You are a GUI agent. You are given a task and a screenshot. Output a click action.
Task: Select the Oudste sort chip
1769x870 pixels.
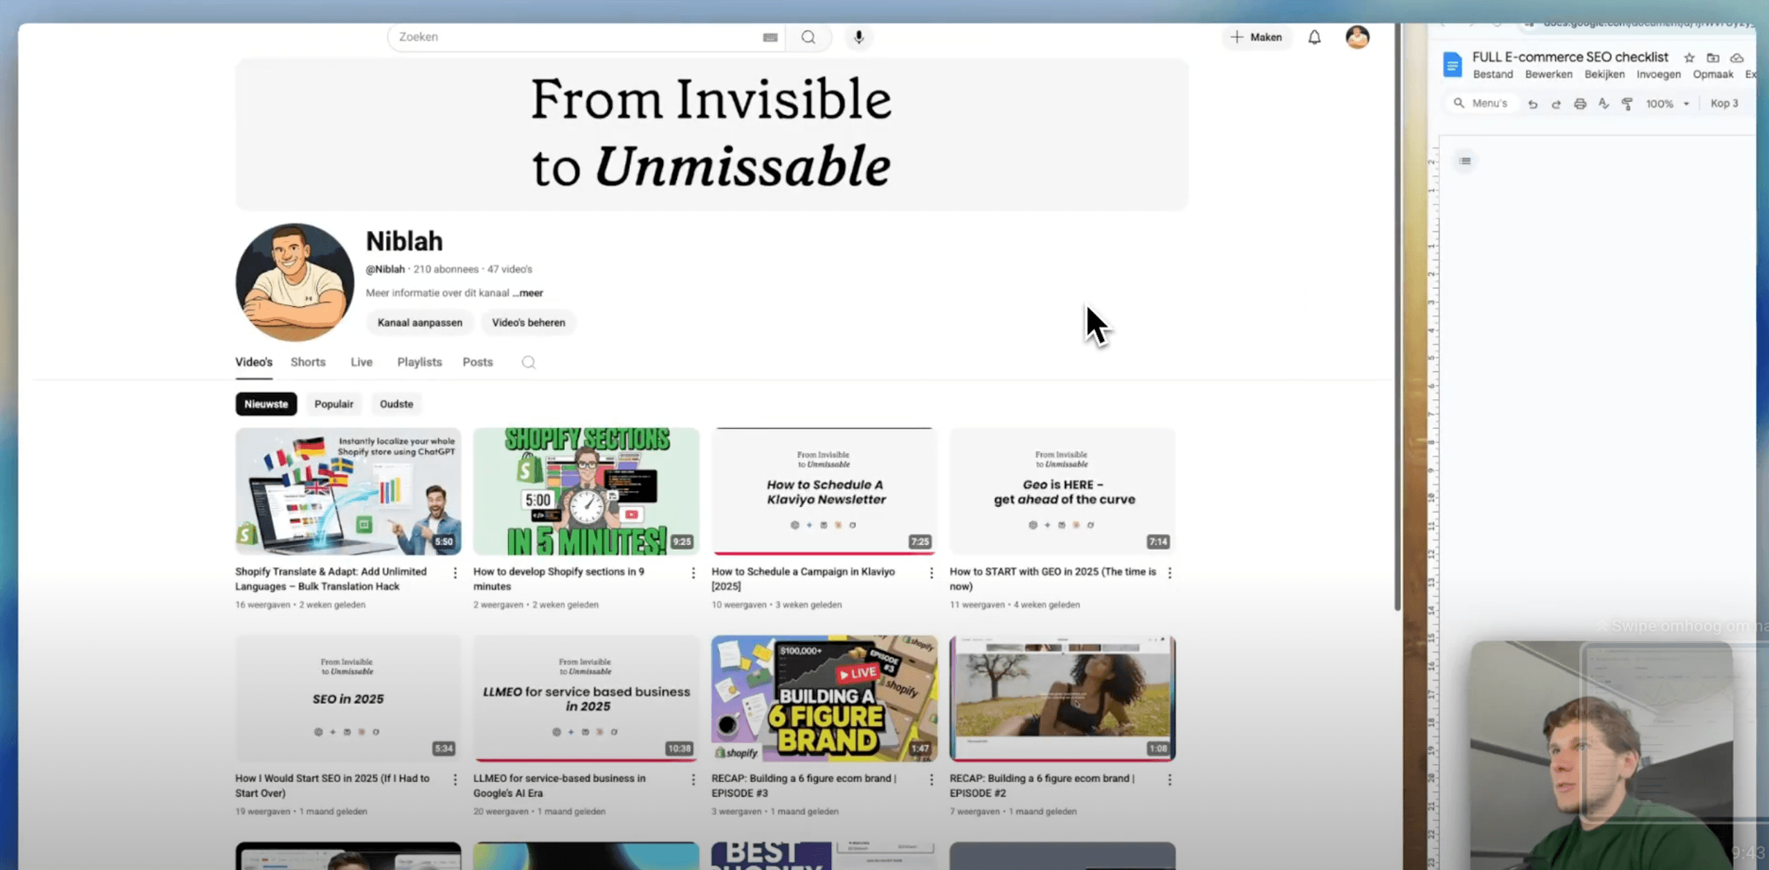(396, 404)
